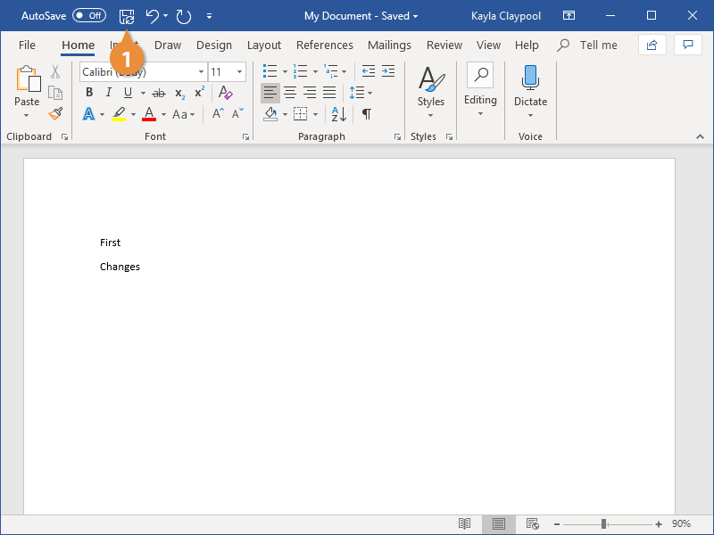The height and width of the screenshot is (535, 714).
Task: Open the Design ribbon tab
Action: coord(214,45)
